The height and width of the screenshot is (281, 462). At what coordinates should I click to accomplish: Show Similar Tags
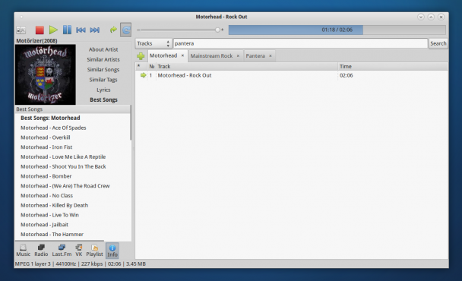[103, 80]
